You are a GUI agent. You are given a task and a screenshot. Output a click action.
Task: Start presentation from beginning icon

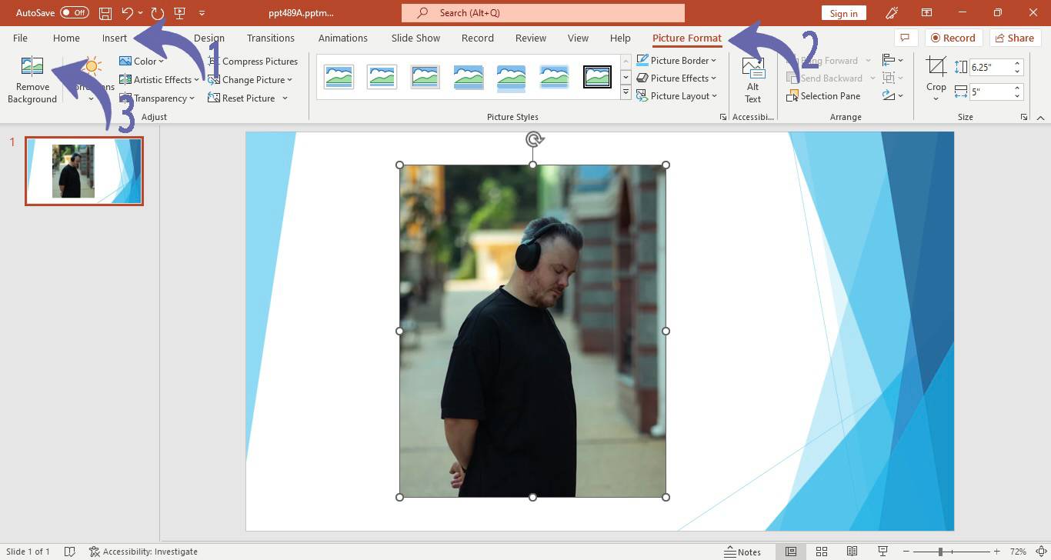click(x=180, y=13)
